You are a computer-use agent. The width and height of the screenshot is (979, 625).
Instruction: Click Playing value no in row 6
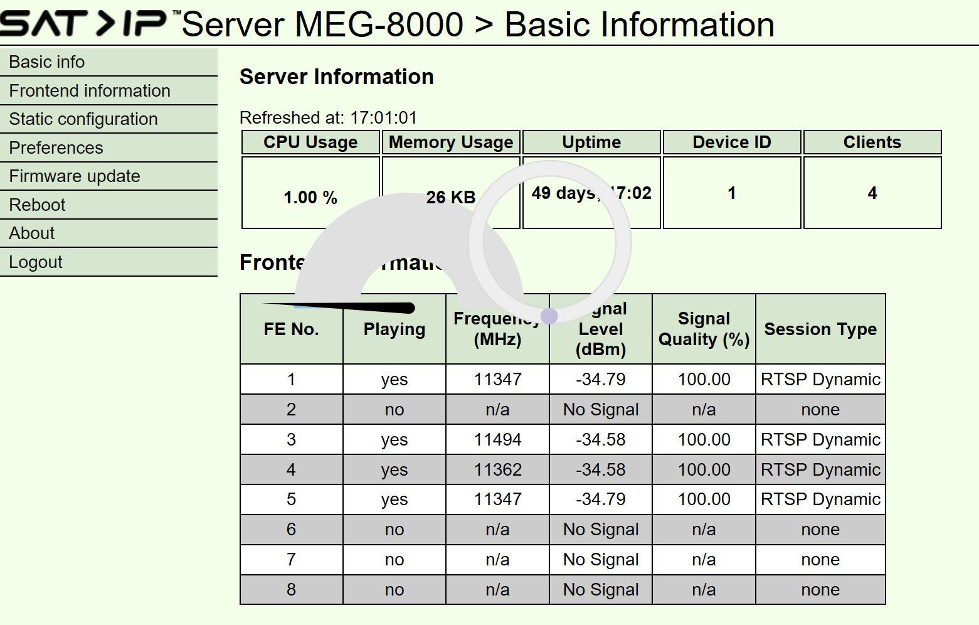tap(394, 530)
